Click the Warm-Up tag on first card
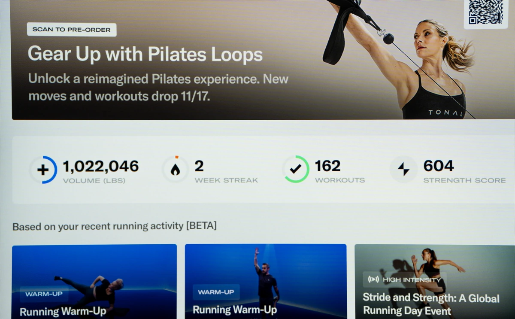The height and width of the screenshot is (319, 515). (x=44, y=294)
